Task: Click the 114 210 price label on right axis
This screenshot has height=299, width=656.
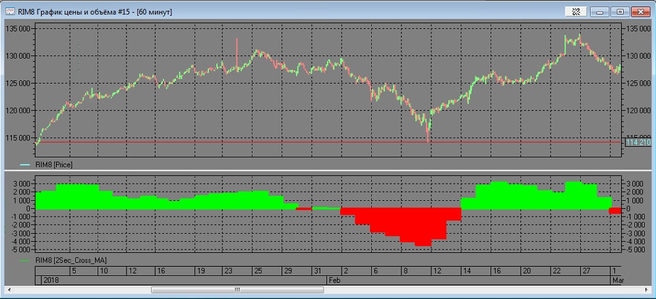Action: coord(637,142)
